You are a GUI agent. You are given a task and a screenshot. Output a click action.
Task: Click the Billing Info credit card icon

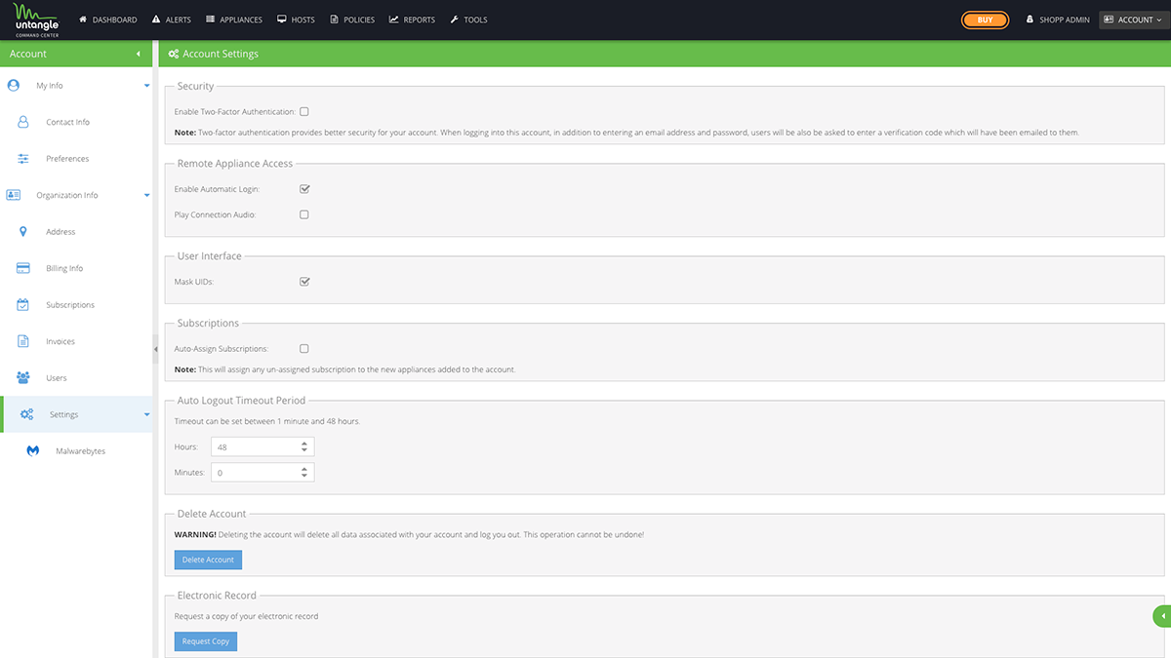(23, 268)
